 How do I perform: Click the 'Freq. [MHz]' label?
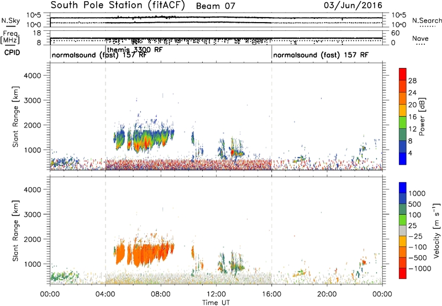coord(10,37)
